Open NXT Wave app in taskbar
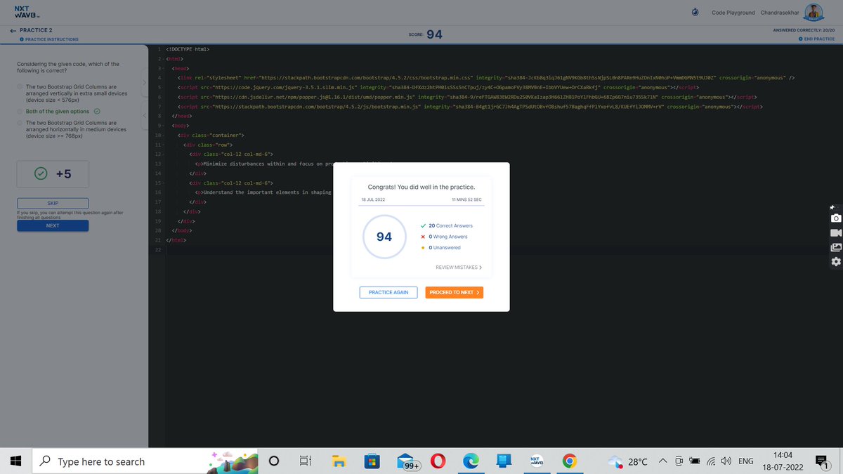 (x=537, y=461)
